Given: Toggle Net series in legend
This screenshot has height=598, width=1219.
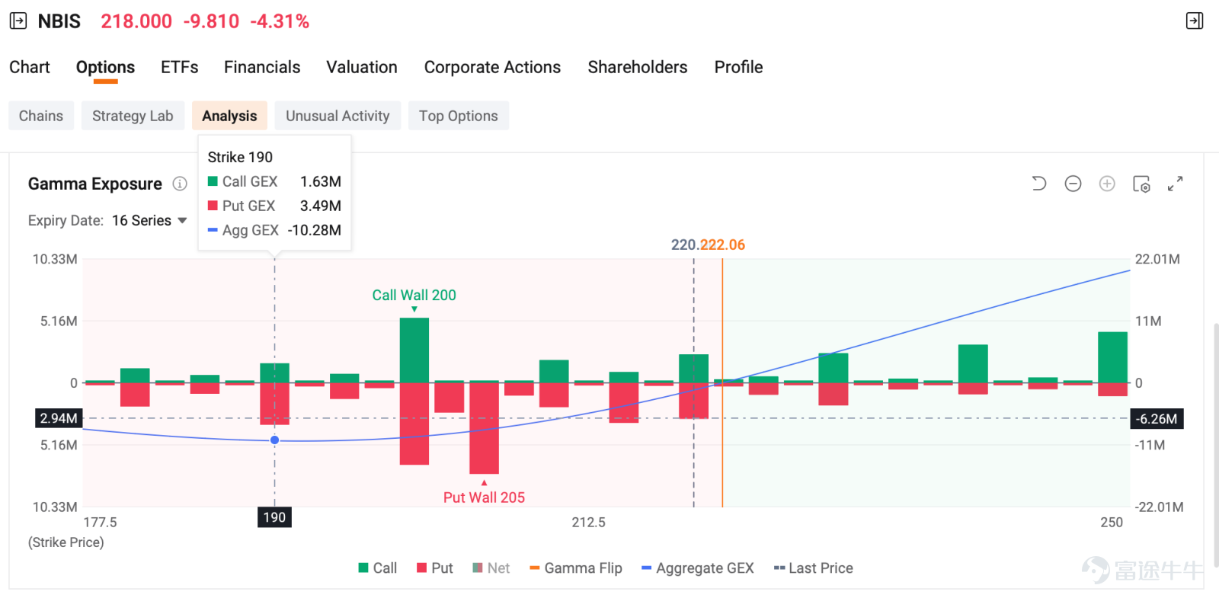Looking at the screenshot, I should pyautogui.click(x=491, y=568).
